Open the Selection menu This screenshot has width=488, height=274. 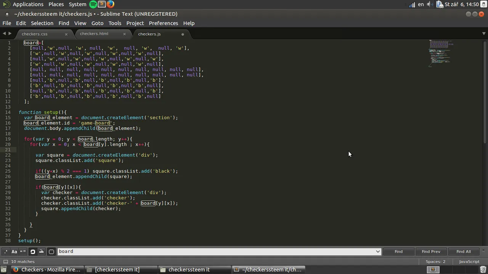tap(42, 23)
